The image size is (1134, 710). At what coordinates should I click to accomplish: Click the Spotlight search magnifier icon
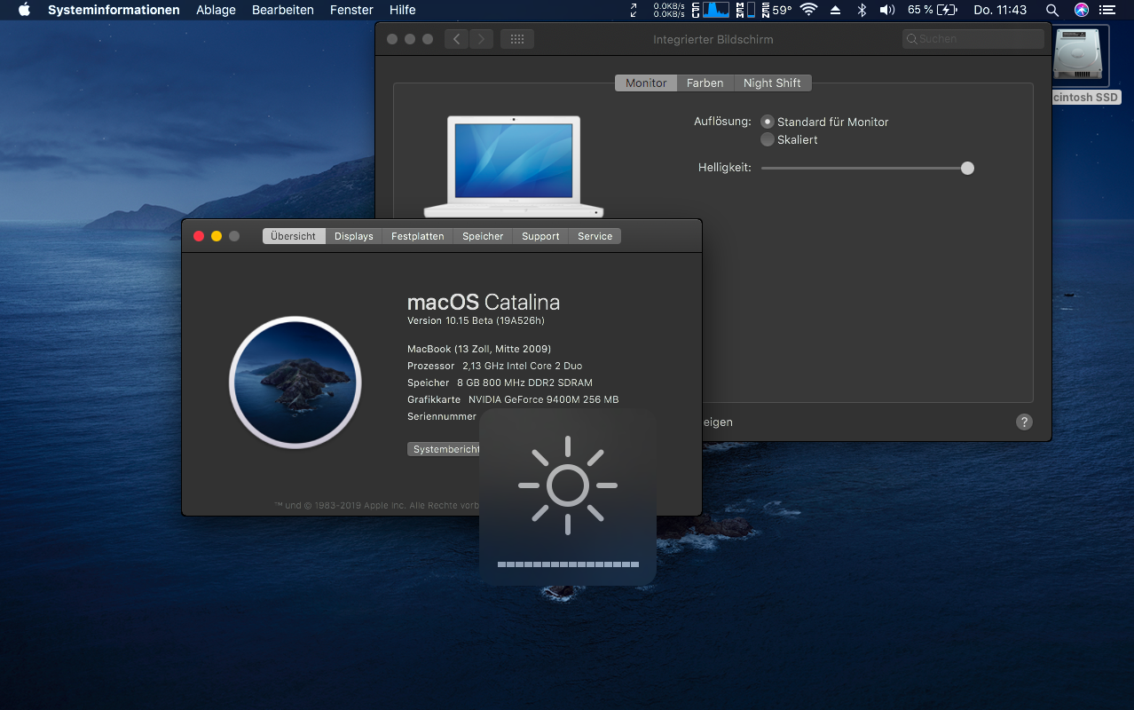(x=1051, y=10)
